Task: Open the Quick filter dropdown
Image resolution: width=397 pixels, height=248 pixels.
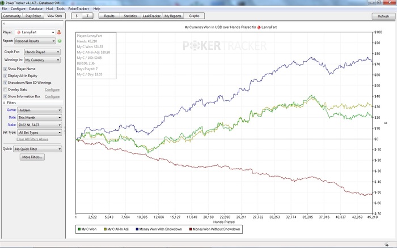Action: (x=38, y=149)
